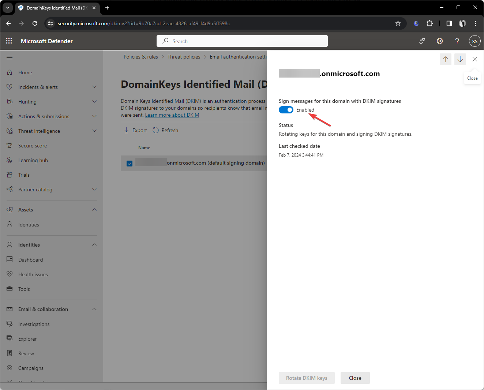Open a new browser tab

(107, 8)
